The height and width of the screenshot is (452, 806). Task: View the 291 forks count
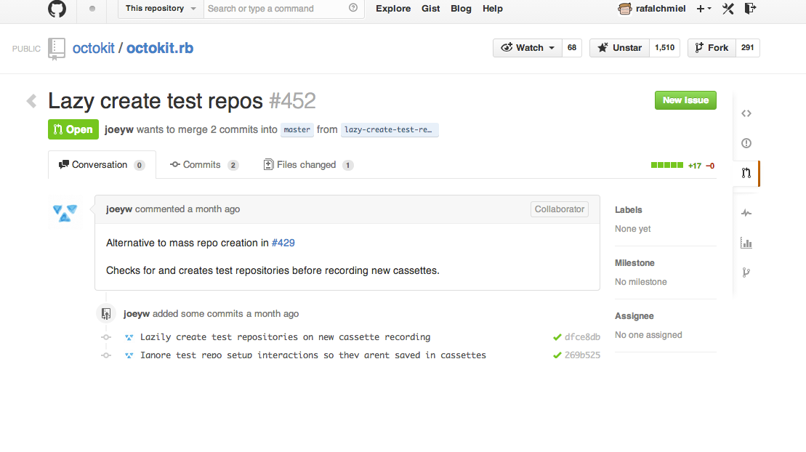747,48
